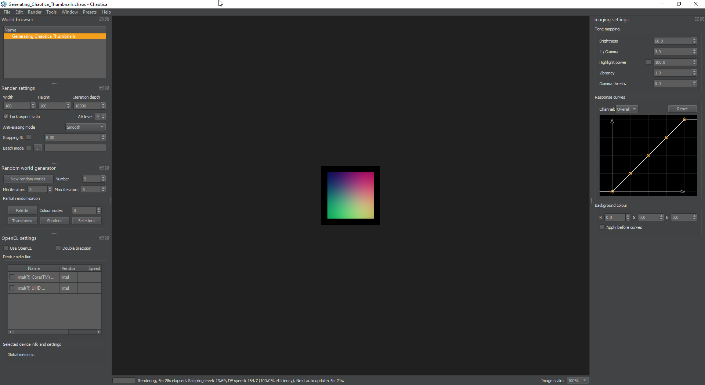This screenshot has width=705, height=385.
Task: Open the Render menu
Action: (x=35, y=12)
